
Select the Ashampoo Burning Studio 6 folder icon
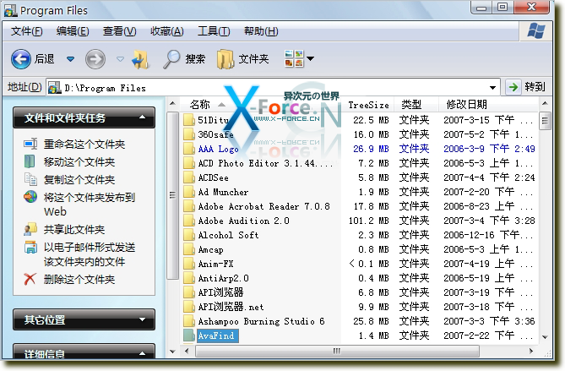tap(189, 321)
